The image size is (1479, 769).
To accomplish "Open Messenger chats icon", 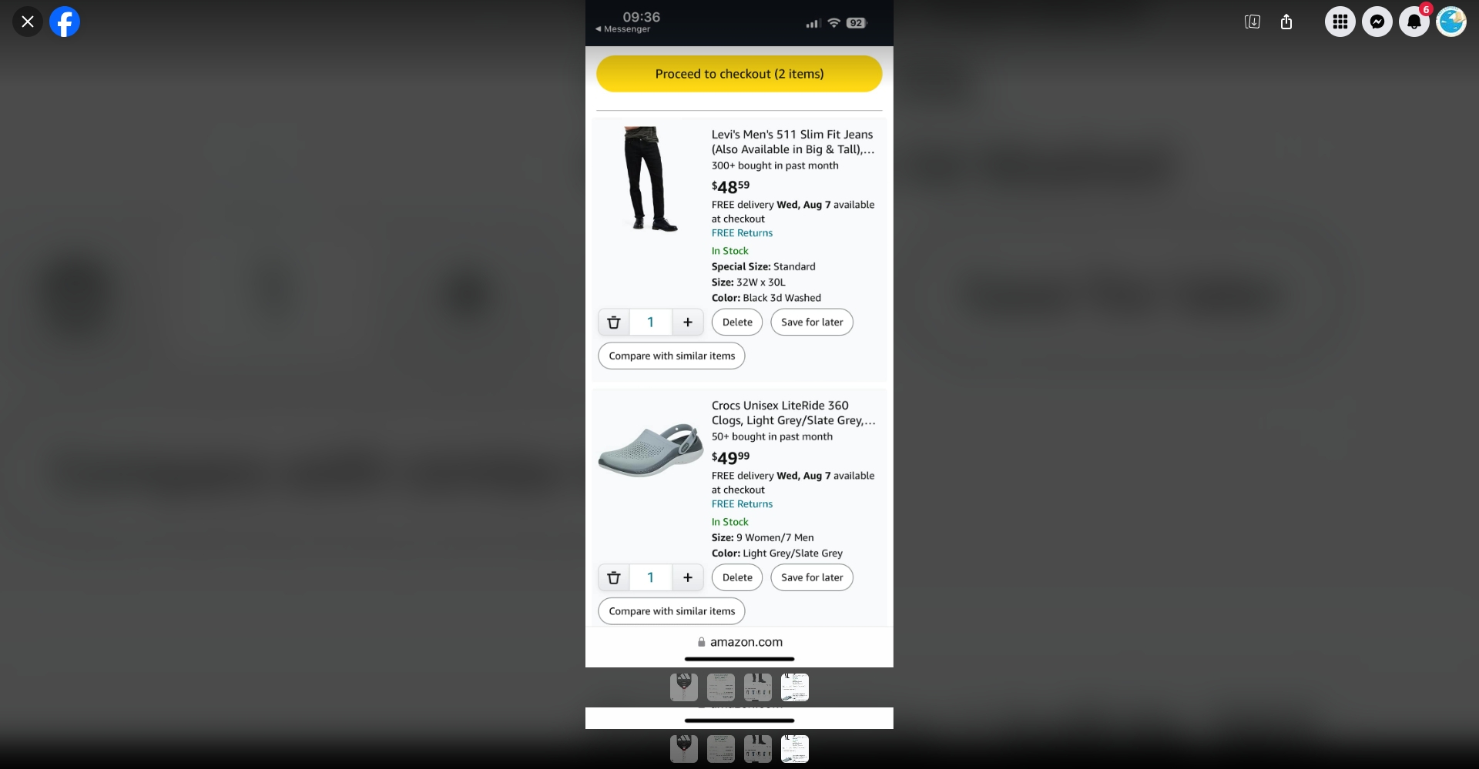I will [1377, 22].
